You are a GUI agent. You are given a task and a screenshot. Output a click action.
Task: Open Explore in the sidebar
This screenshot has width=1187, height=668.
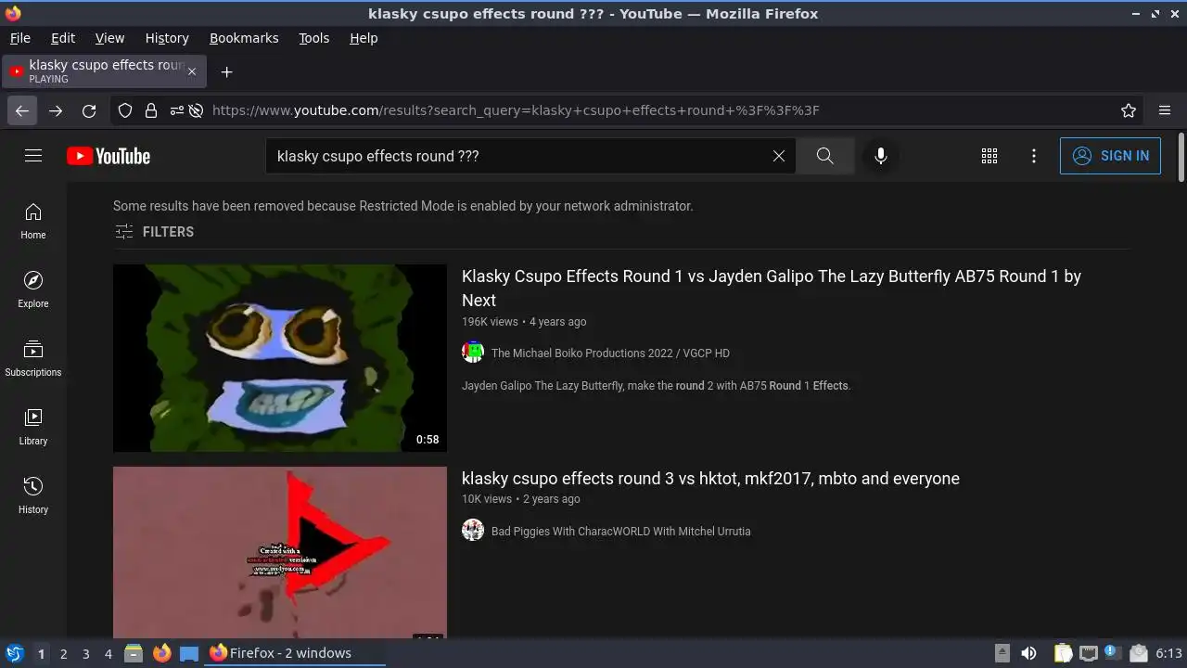33,289
